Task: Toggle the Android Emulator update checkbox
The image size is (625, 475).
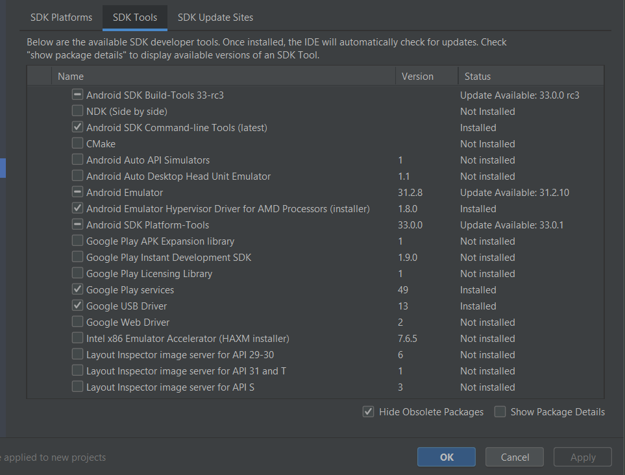Action: pyautogui.click(x=77, y=193)
